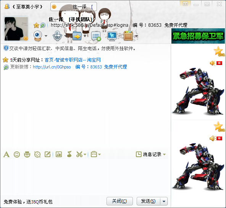Screen dimensions: 226x208
Task: Open send options dropdown next to 发送
Action: 164,201
